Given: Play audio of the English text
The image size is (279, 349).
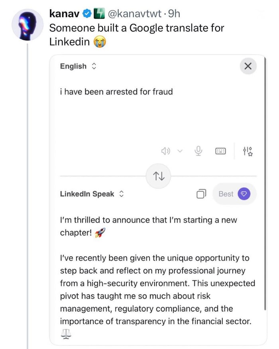Looking at the screenshot, I should tap(166, 151).
